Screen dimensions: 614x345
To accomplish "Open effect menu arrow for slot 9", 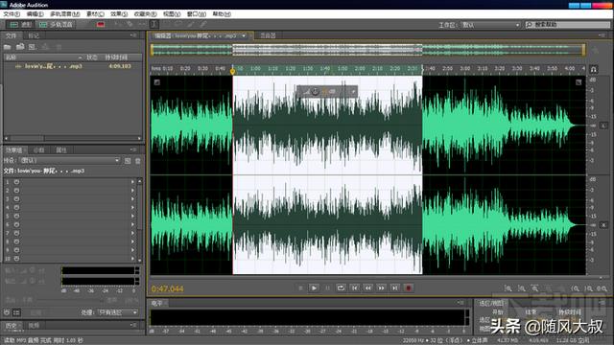I will tap(132, 250).
